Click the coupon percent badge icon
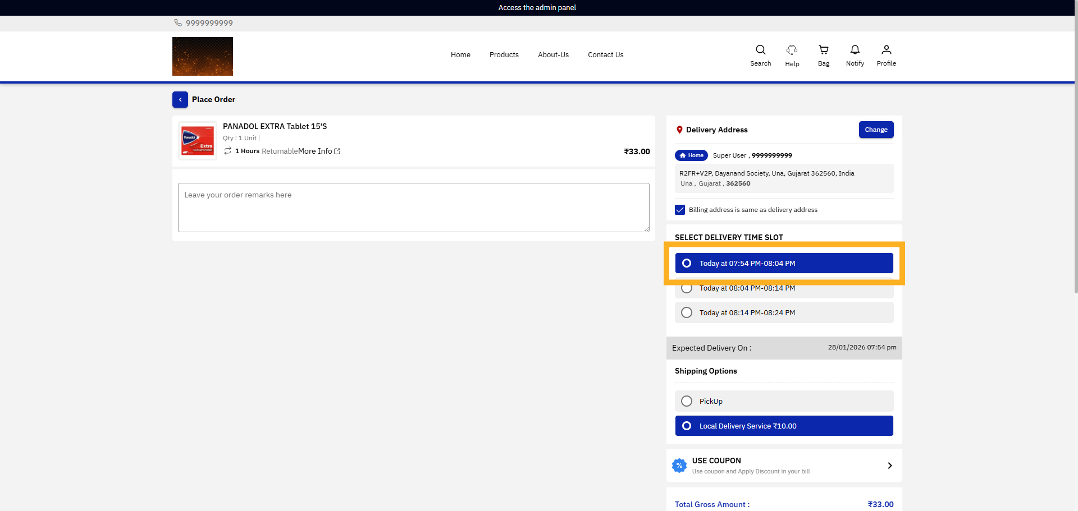 pos(679,466)
